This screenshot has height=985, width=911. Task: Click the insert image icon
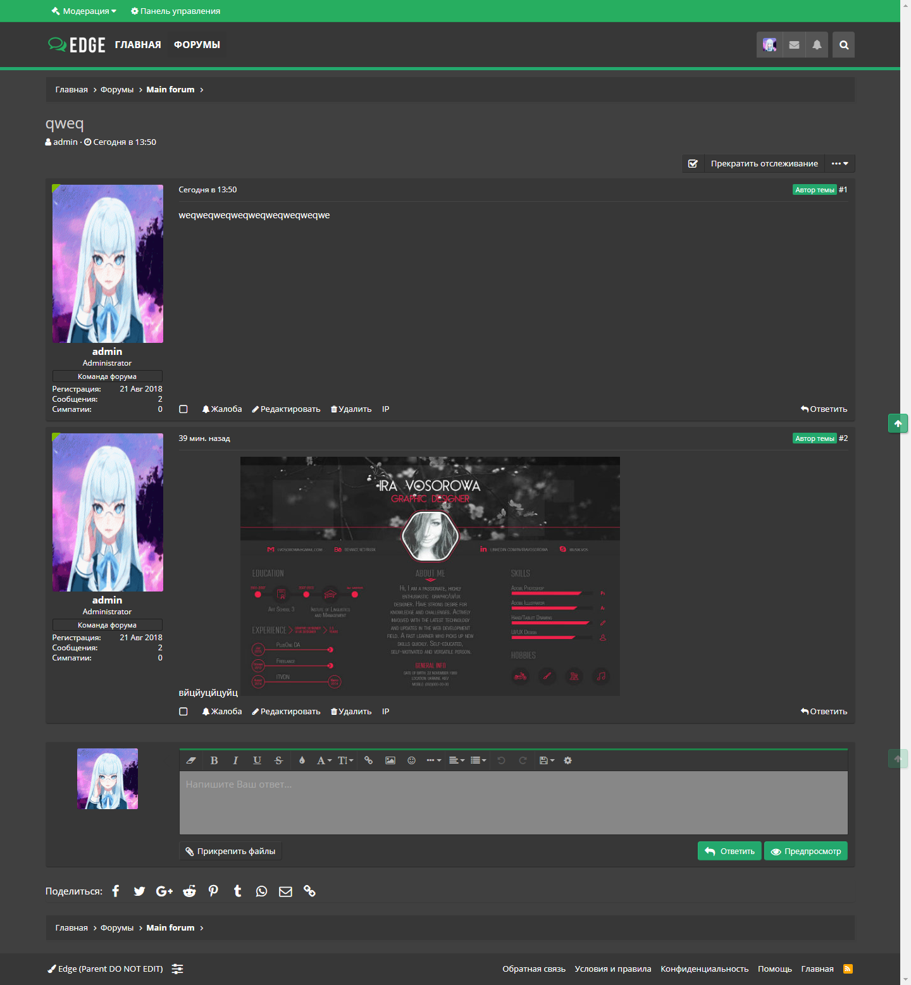click(390, 760)
